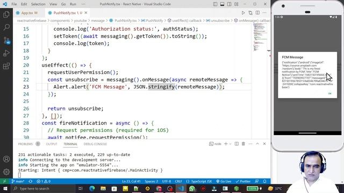Open the Accounts menu icon

click(6, 159)
